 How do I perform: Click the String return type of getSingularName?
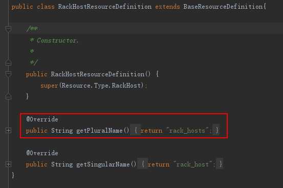[62, 164]
